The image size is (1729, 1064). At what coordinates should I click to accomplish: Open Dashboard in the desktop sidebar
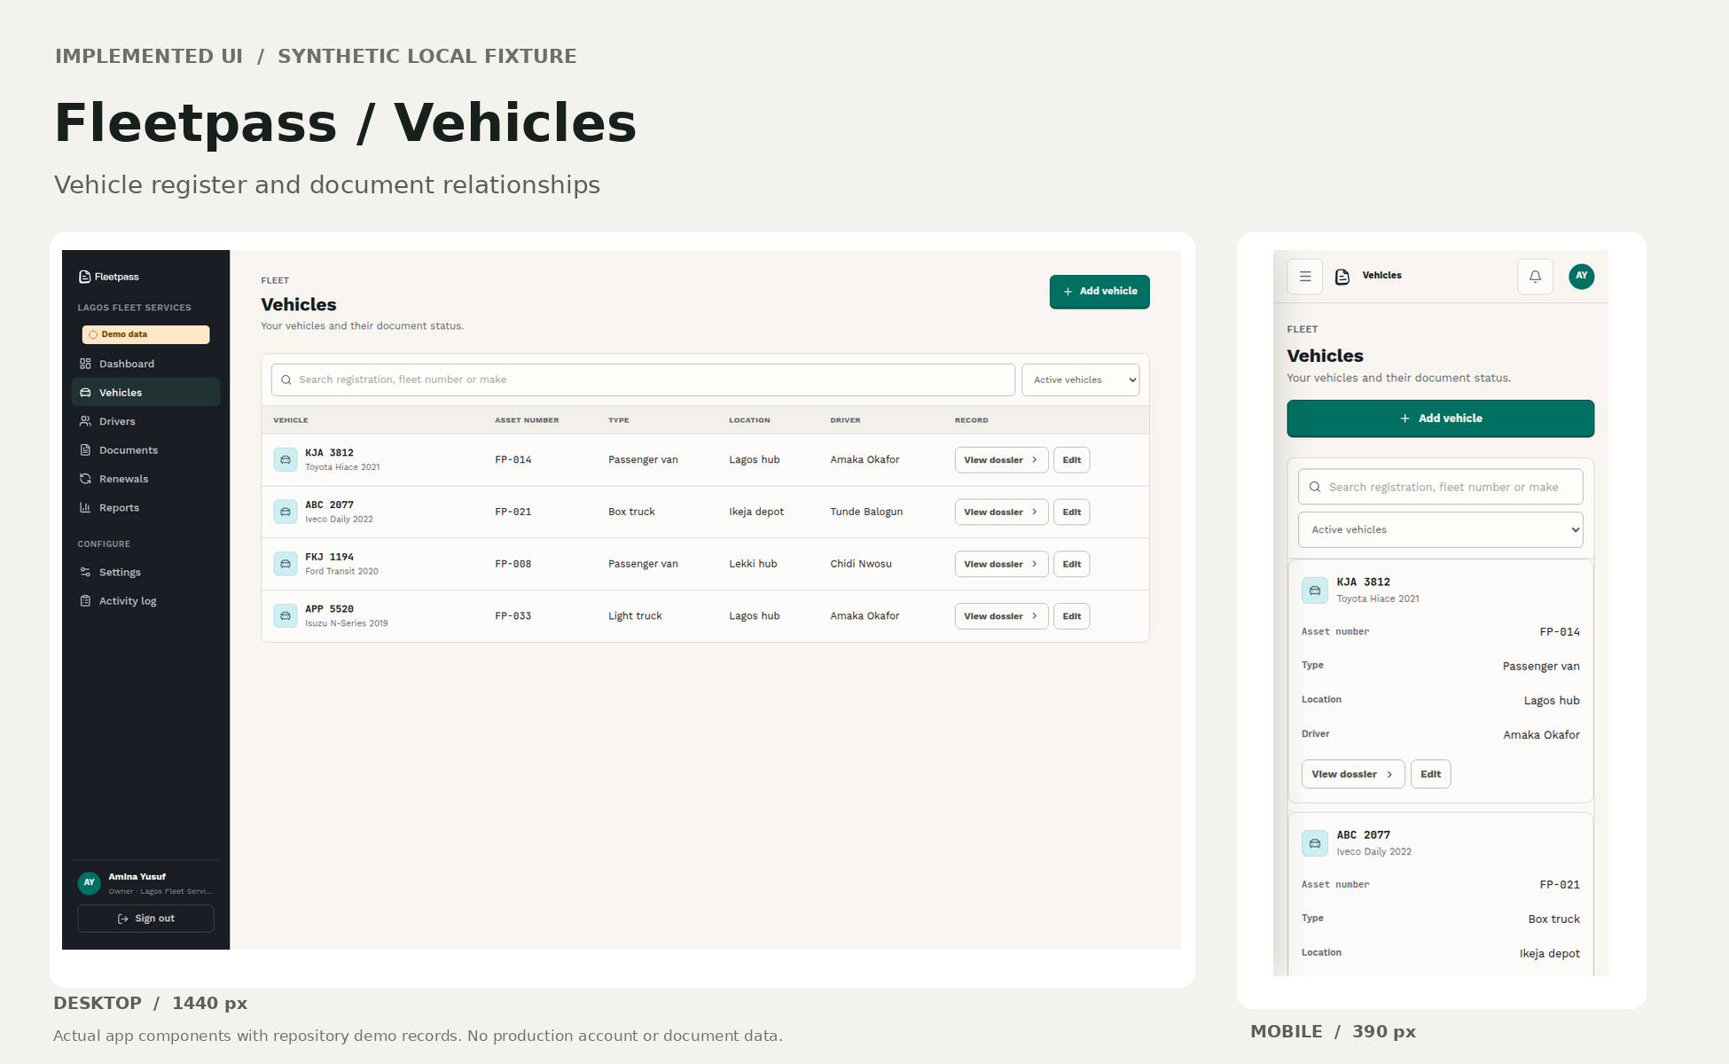(x=145, y=364)
